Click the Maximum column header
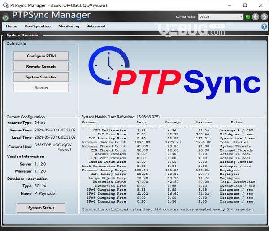269x231 pixels. click(204, 122)
